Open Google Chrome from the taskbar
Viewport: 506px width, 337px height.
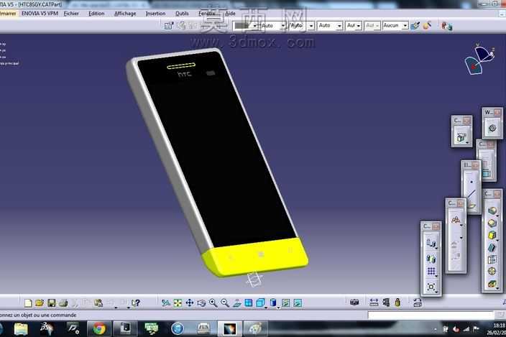click(x=99, y=328)
